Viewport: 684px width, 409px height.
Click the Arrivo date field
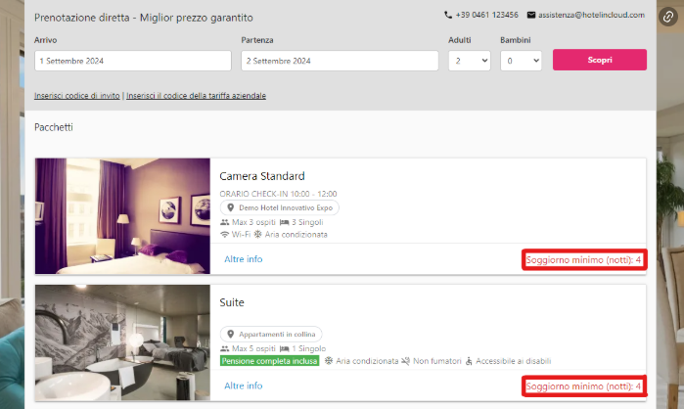point(132,61)
